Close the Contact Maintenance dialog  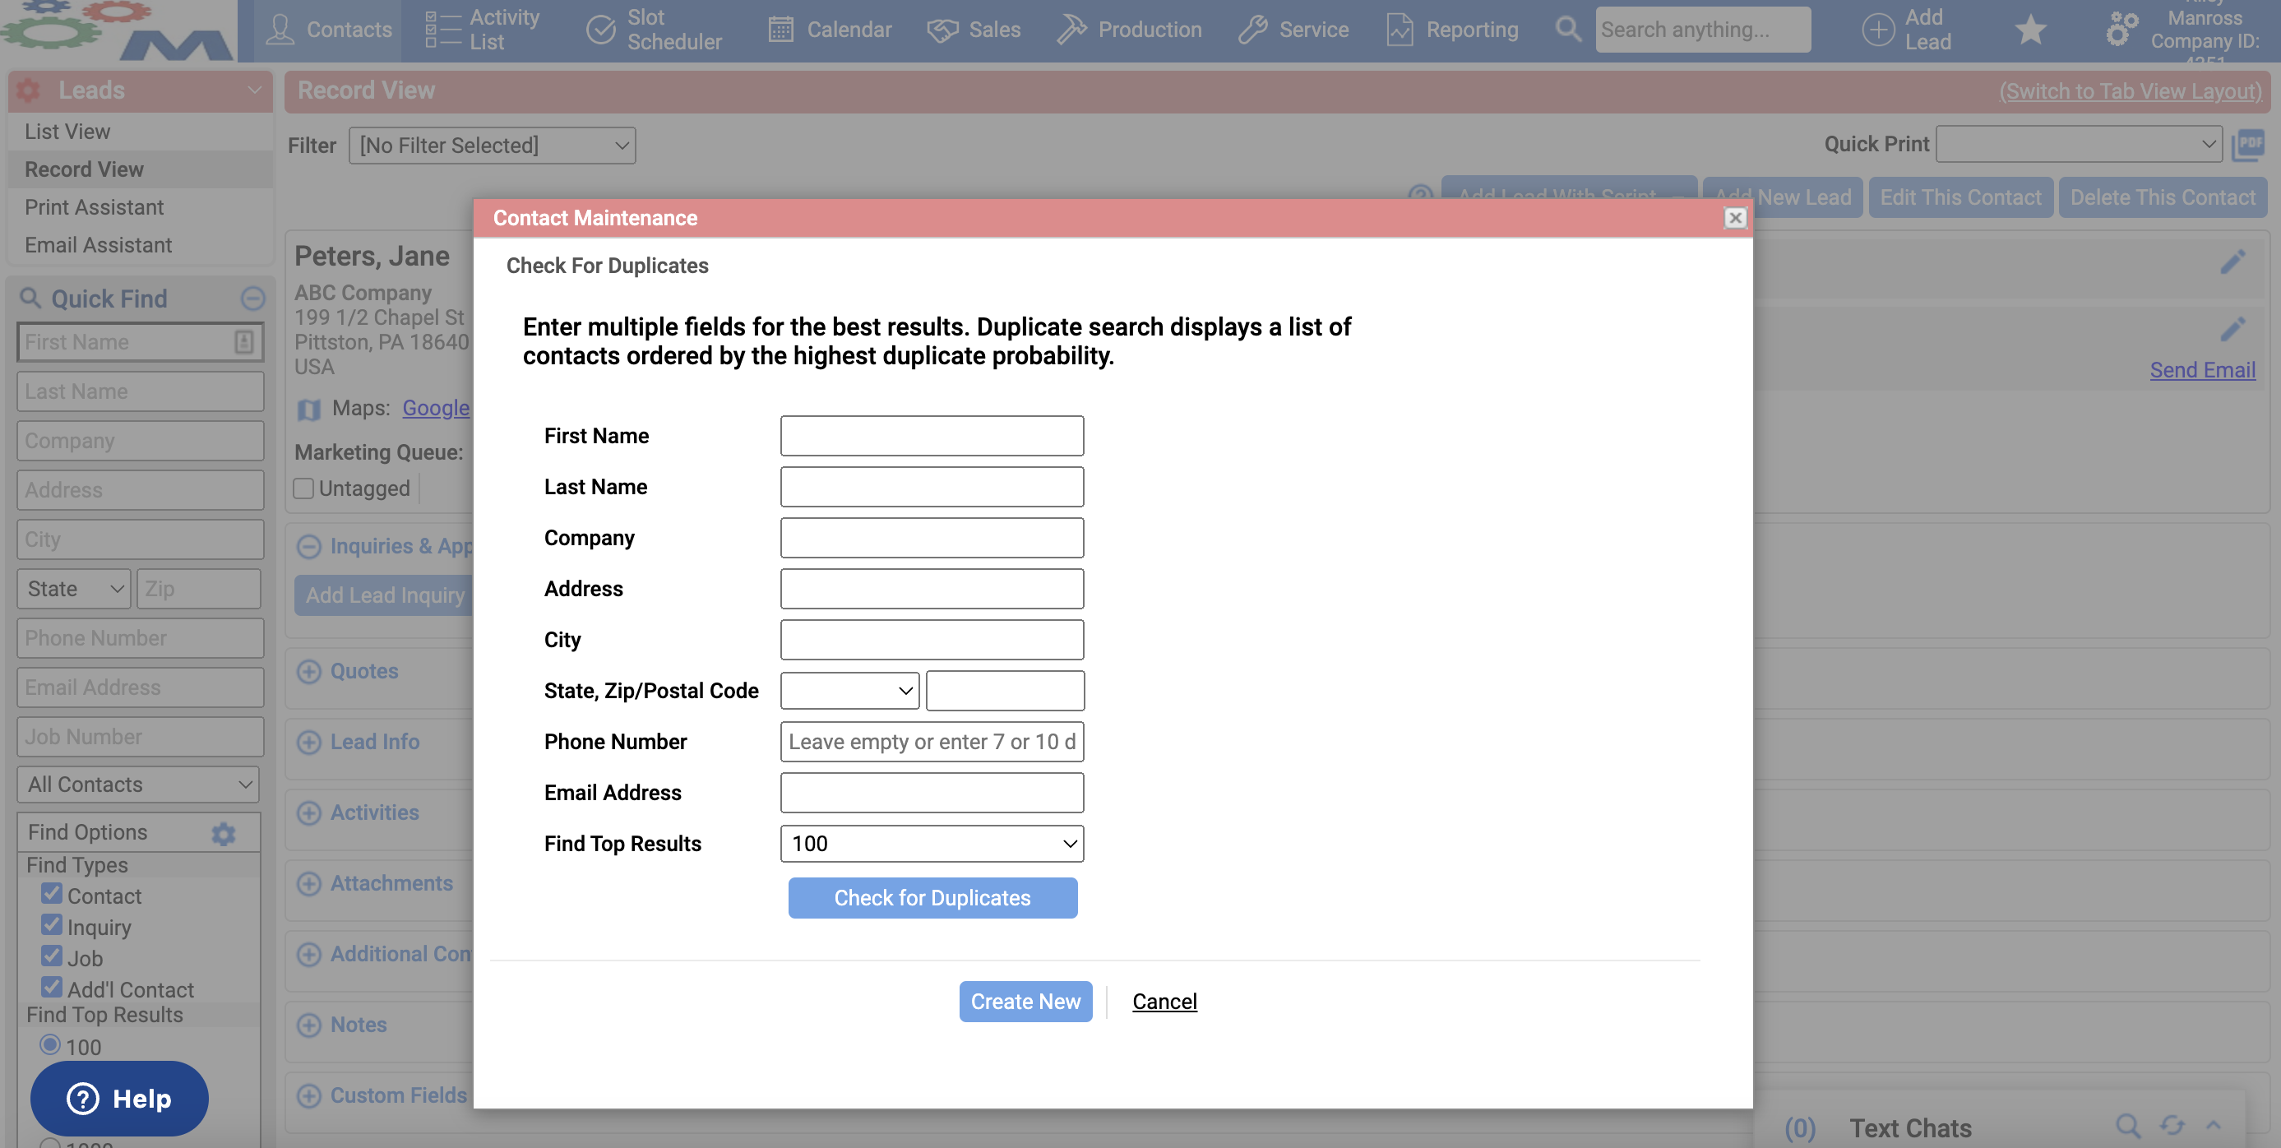(x=1735, y=218)
